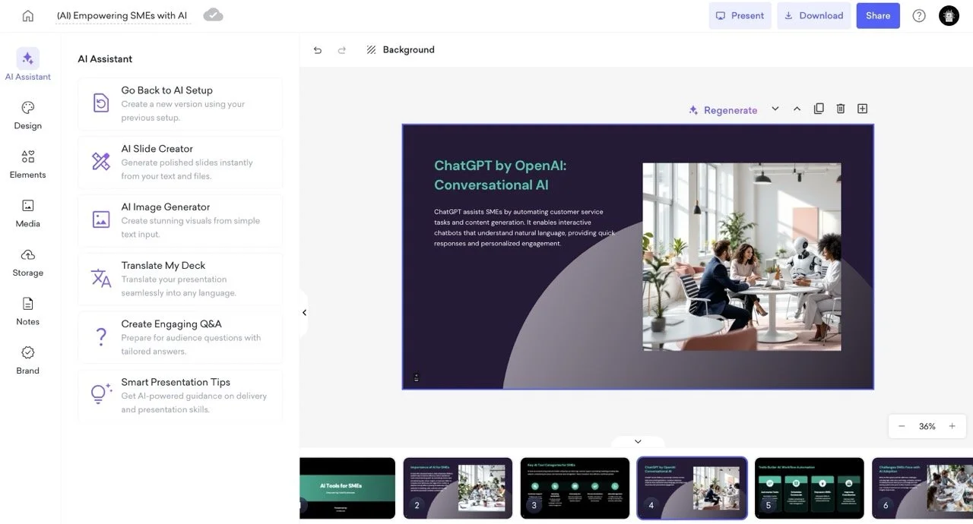Open the Storage sidebar tab
Image resolution: width=973 pixels, height=524 pixels.
(x=28, y=262)
